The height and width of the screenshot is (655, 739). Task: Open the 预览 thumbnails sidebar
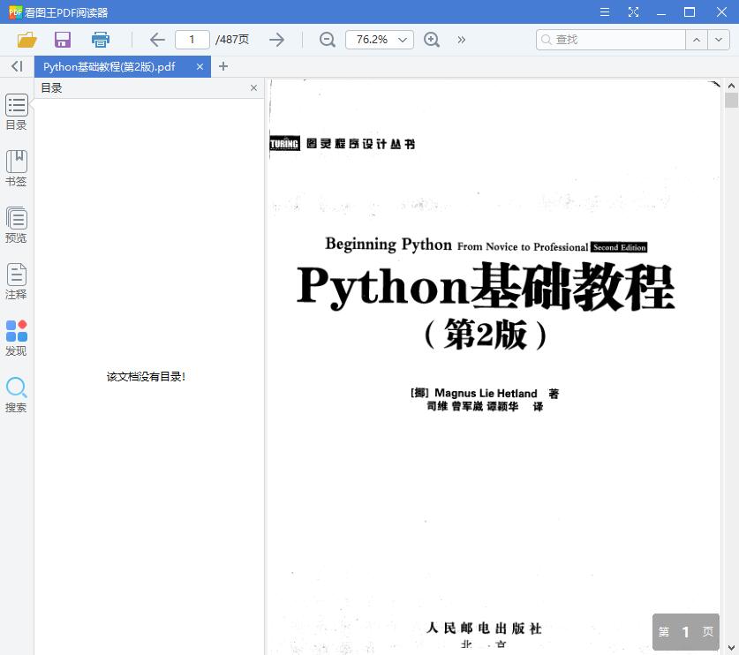17,225
